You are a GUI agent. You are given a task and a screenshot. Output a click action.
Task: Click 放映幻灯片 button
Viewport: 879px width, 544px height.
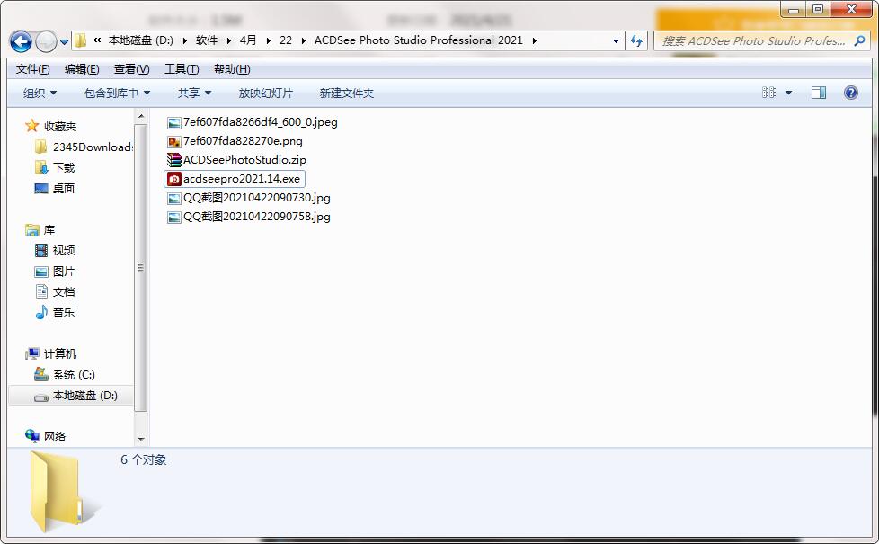coord(266,94)
